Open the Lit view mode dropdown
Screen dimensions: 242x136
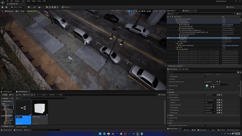pos(17,11)
